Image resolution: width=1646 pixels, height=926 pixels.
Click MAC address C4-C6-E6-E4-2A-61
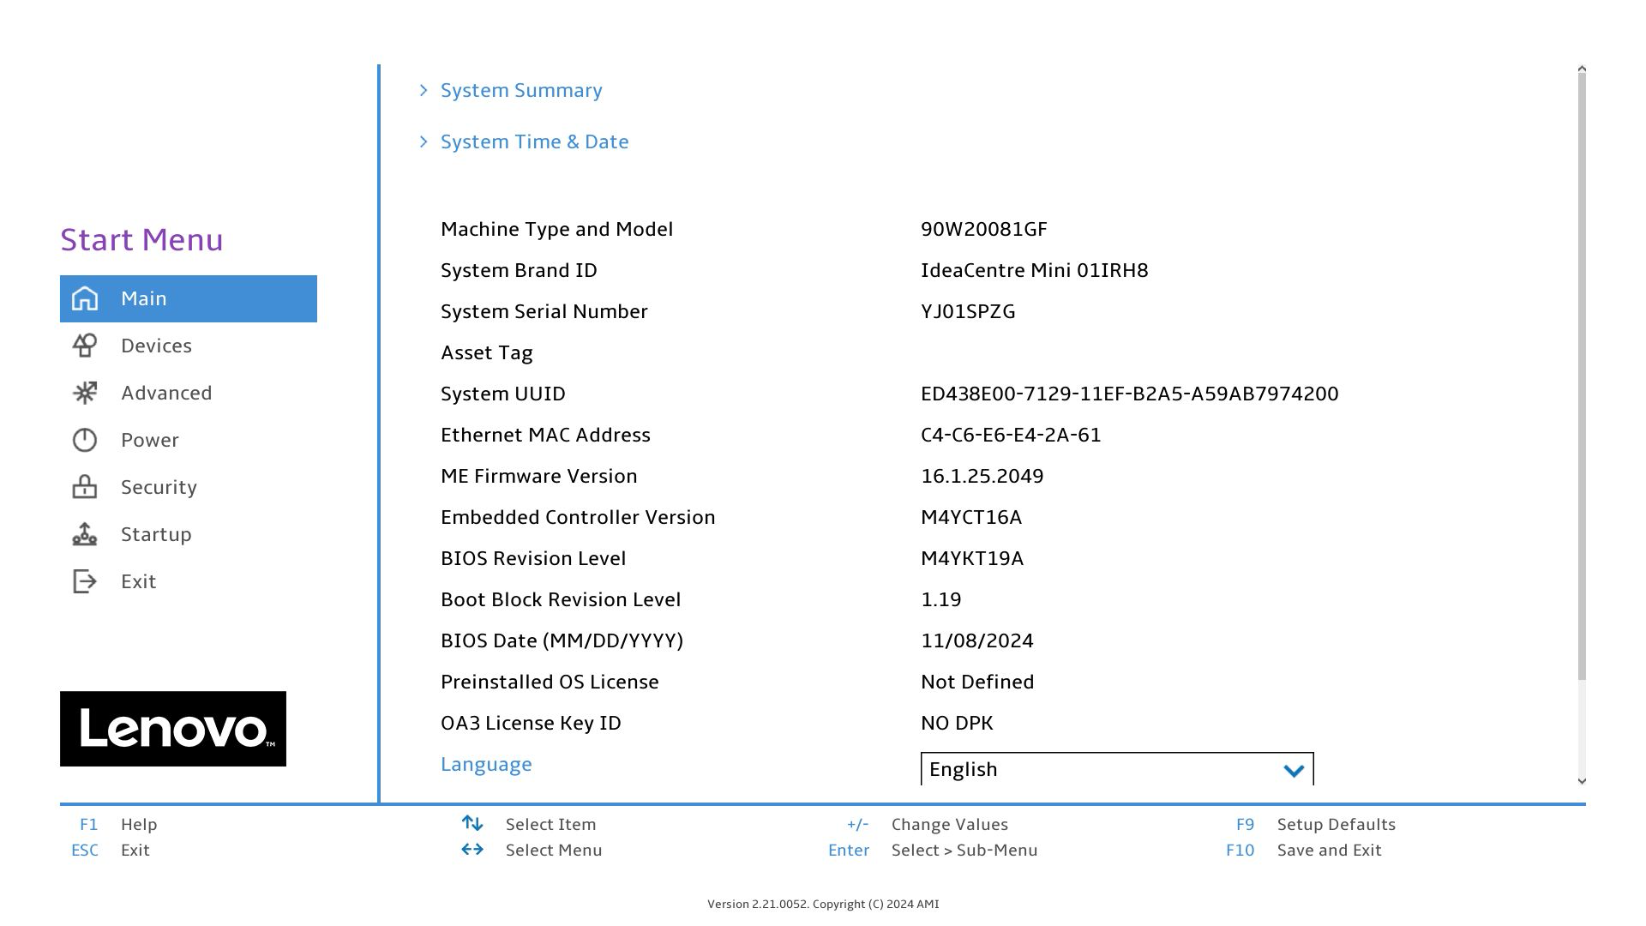(x=1011, y=435)
